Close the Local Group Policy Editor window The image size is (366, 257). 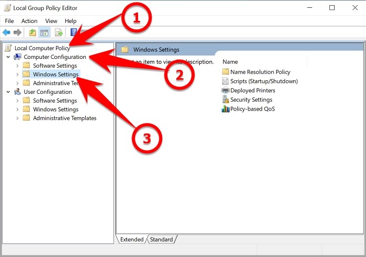pyautogui.click(x=355, y=8)
